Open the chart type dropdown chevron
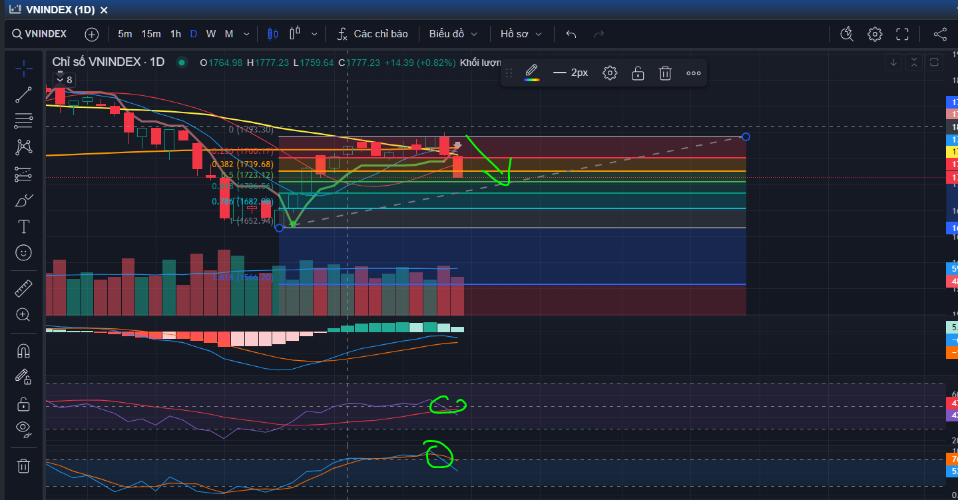The height and width of the screenshot is (500, 958). coord(314,34)
